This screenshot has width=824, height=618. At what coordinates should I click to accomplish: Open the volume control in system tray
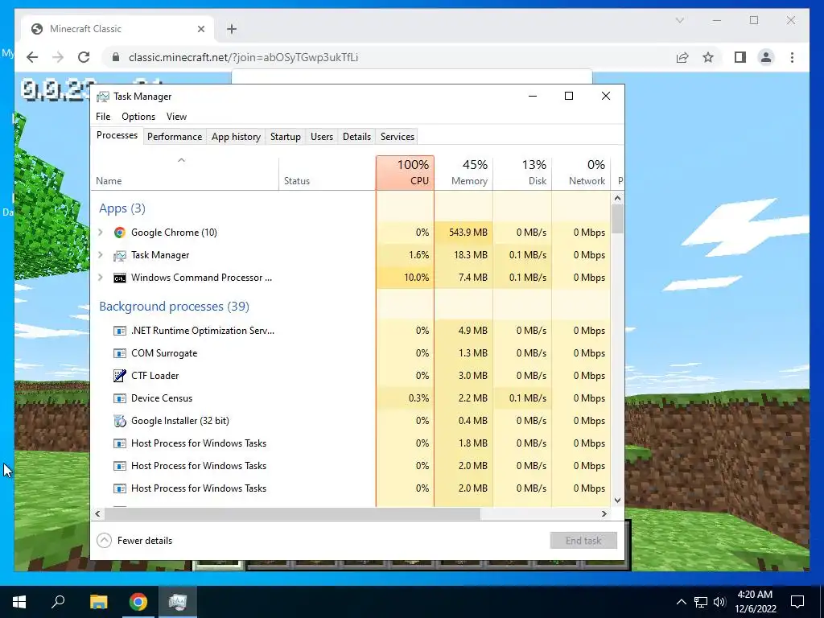point(719,602)
